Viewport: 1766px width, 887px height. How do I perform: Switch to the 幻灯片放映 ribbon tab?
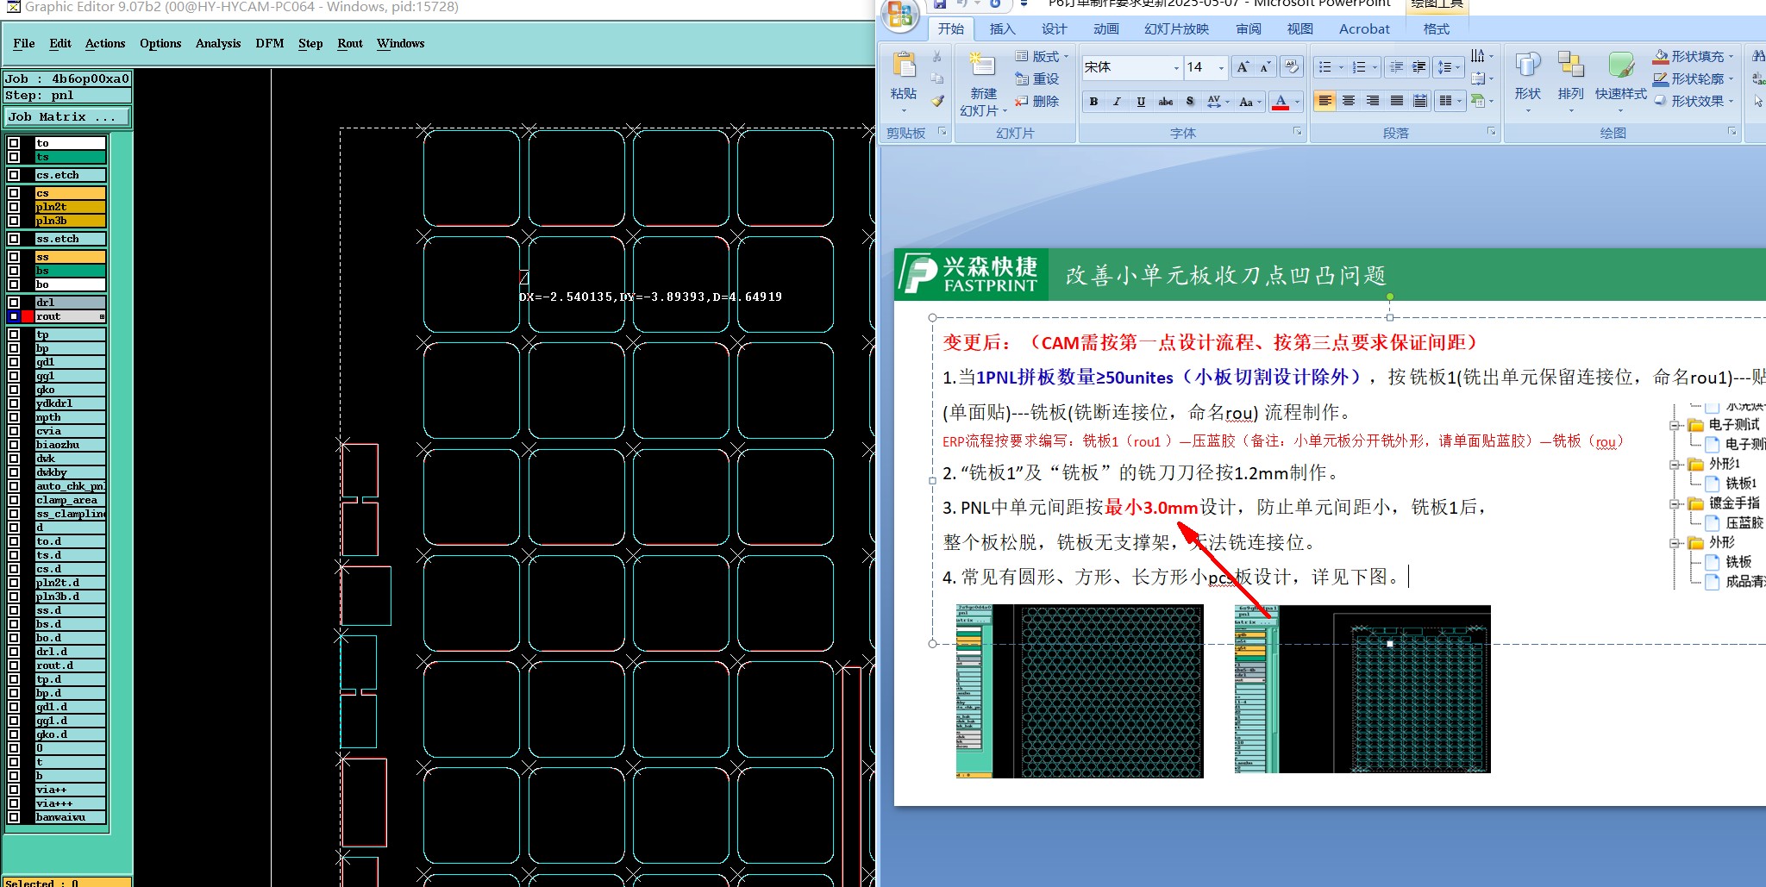point(1176,28)
